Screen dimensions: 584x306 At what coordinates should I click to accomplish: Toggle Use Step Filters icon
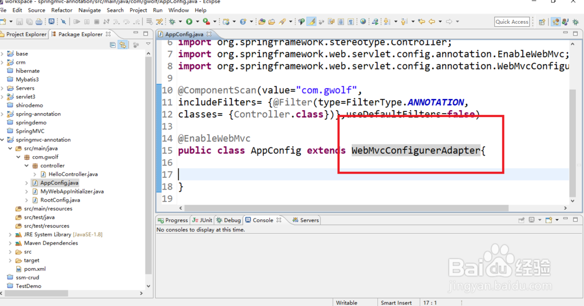159,22
